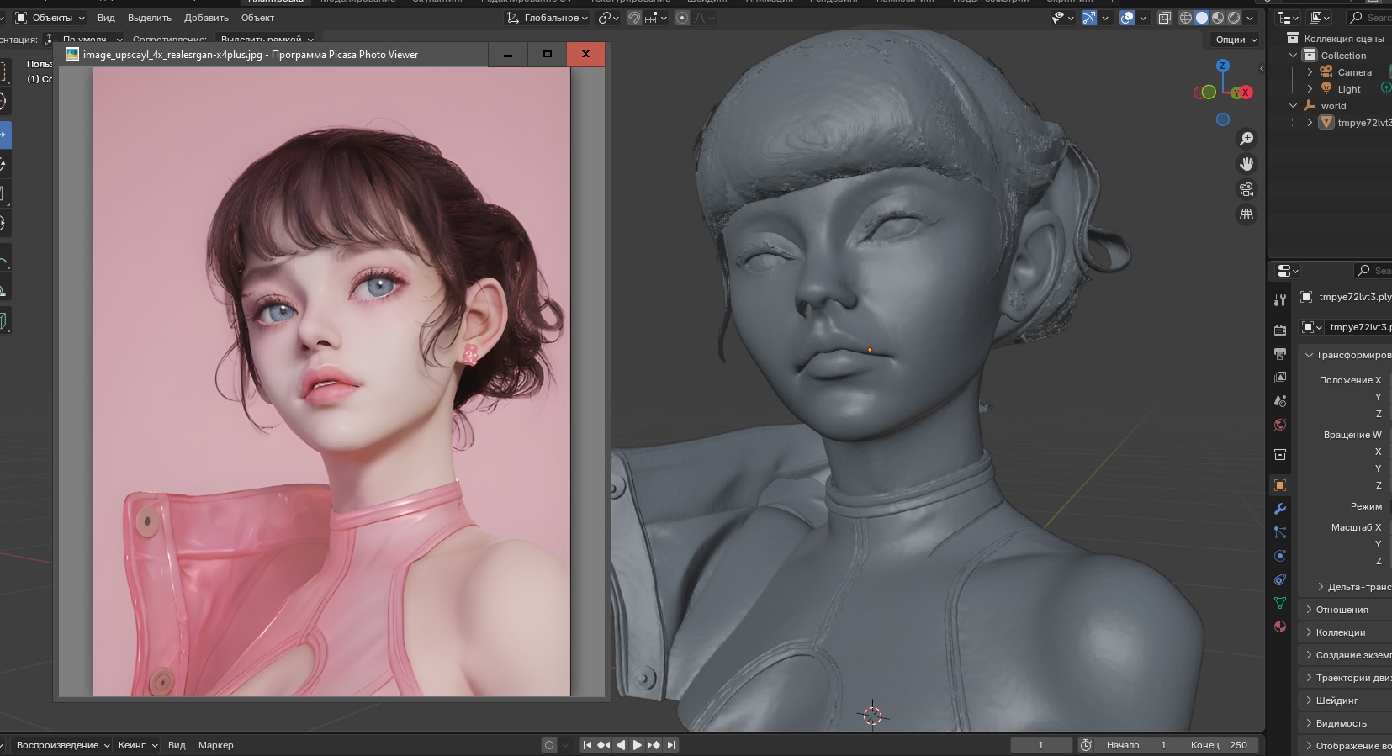
Task: Expand the Видимость panel
Action: click(1346, 723)
